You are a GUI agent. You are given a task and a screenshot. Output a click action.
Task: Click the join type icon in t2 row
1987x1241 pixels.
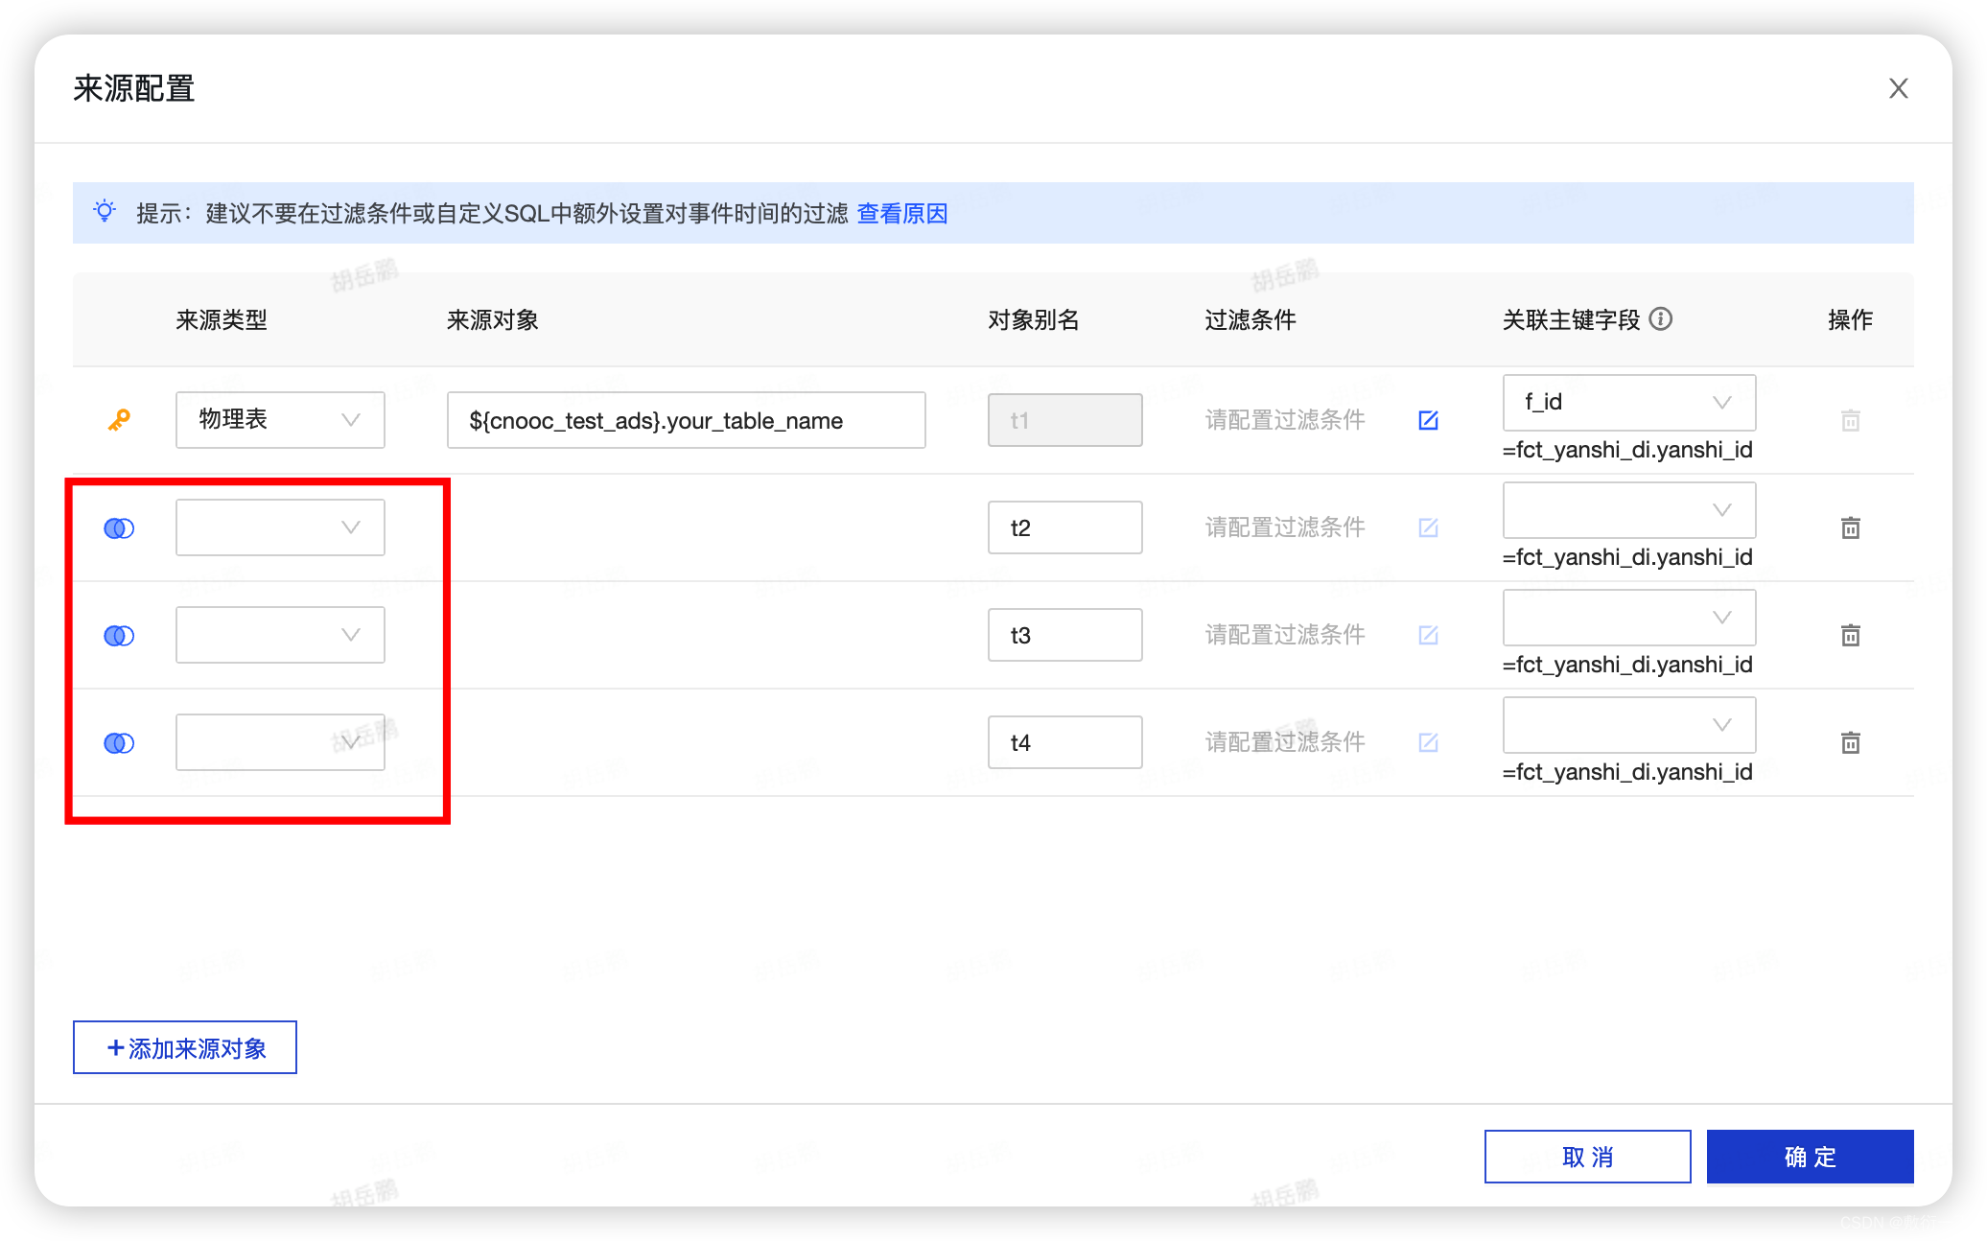[119, 528]
